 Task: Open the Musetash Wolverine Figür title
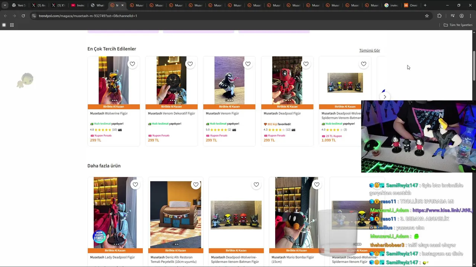[109, 113]
